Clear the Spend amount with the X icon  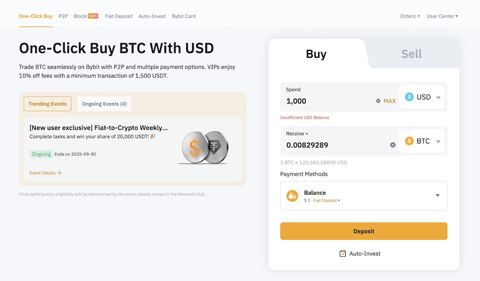click(x=378, y=101)
